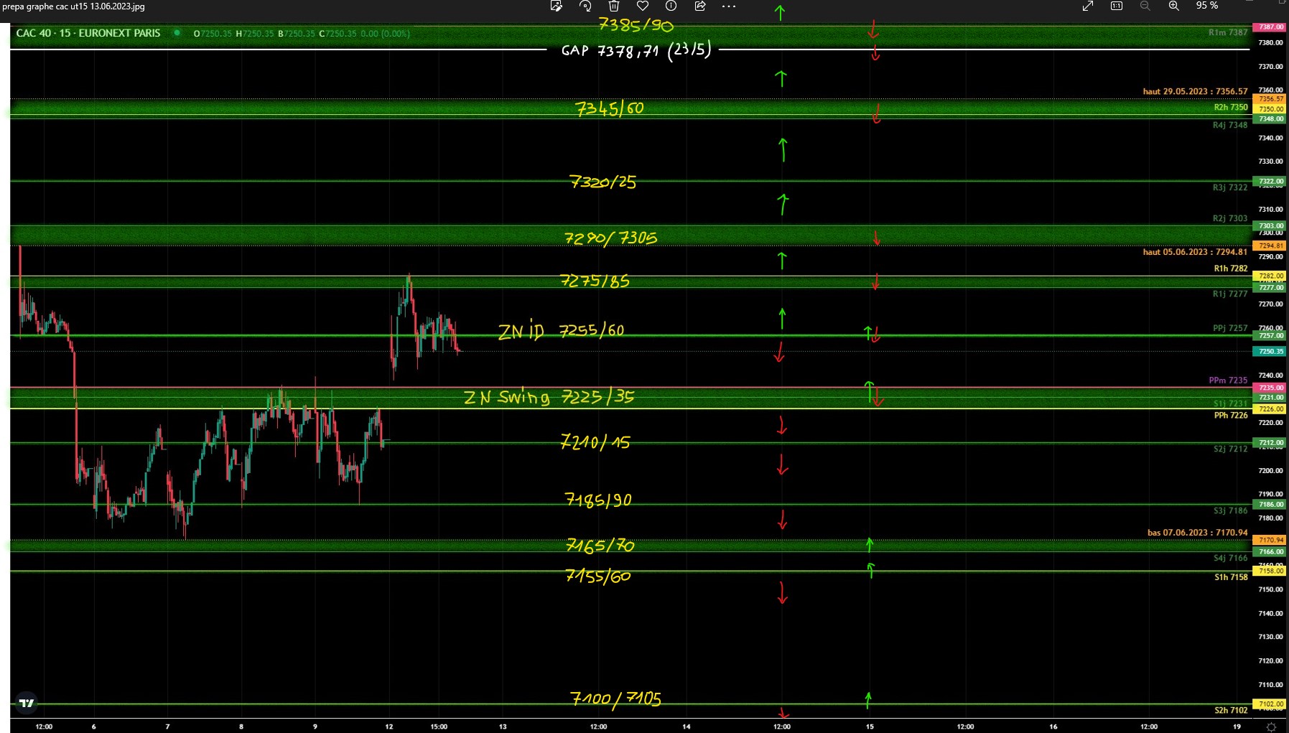Click the PPj 7257 pivot label
Viewport: 1289px width, 733px height.
point(1230,328)
